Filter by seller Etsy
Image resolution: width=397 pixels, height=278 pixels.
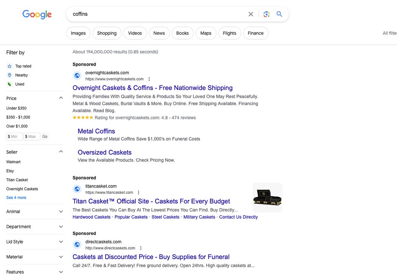[x=10, y=171]
